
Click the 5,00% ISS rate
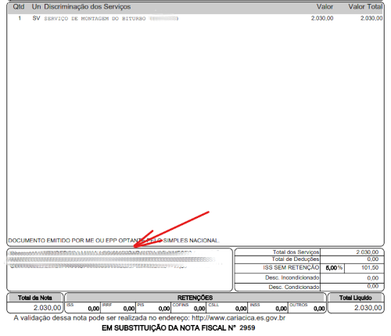[x=334, y=268]
